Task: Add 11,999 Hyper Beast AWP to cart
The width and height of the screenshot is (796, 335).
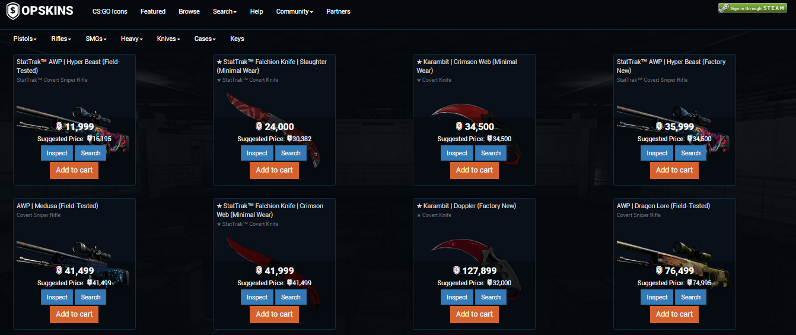Action: [x=74, y=170]
